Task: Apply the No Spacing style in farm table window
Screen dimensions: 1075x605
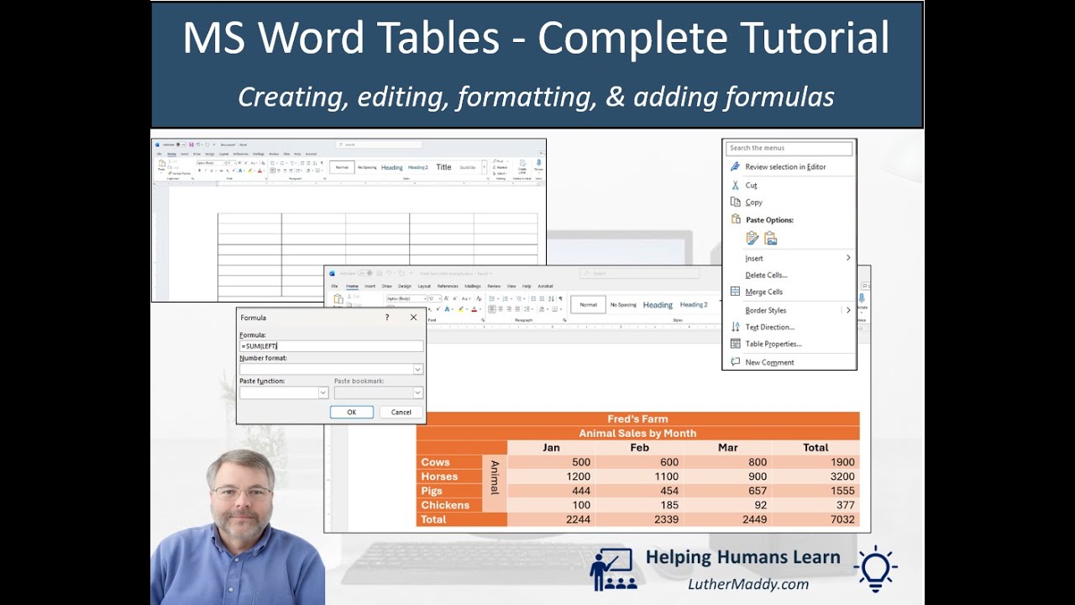Action: click(x=623, y=304)
